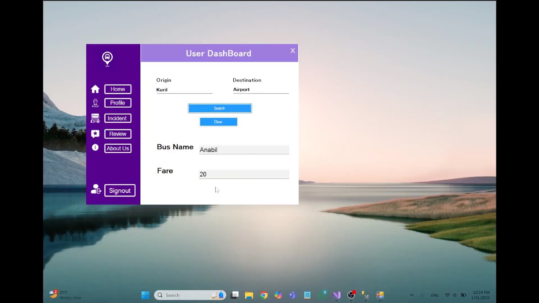Open the Notepad taskbar icon
Viewport: 539px width, 303px height.
[307, 295]
